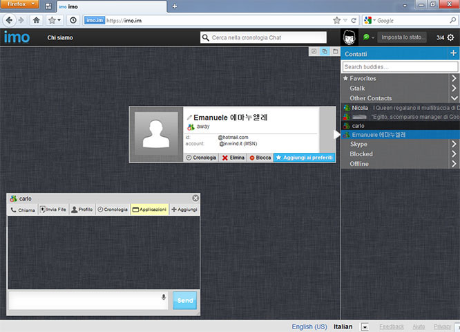This screenshot has height=332, width=460.
Task: Click Italian language label
Action: click(343, 326)
